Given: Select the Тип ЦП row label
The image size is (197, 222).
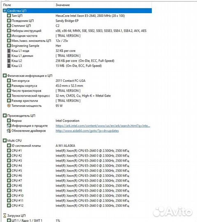Looking at the screenshot, I should [x=17, y=16].
